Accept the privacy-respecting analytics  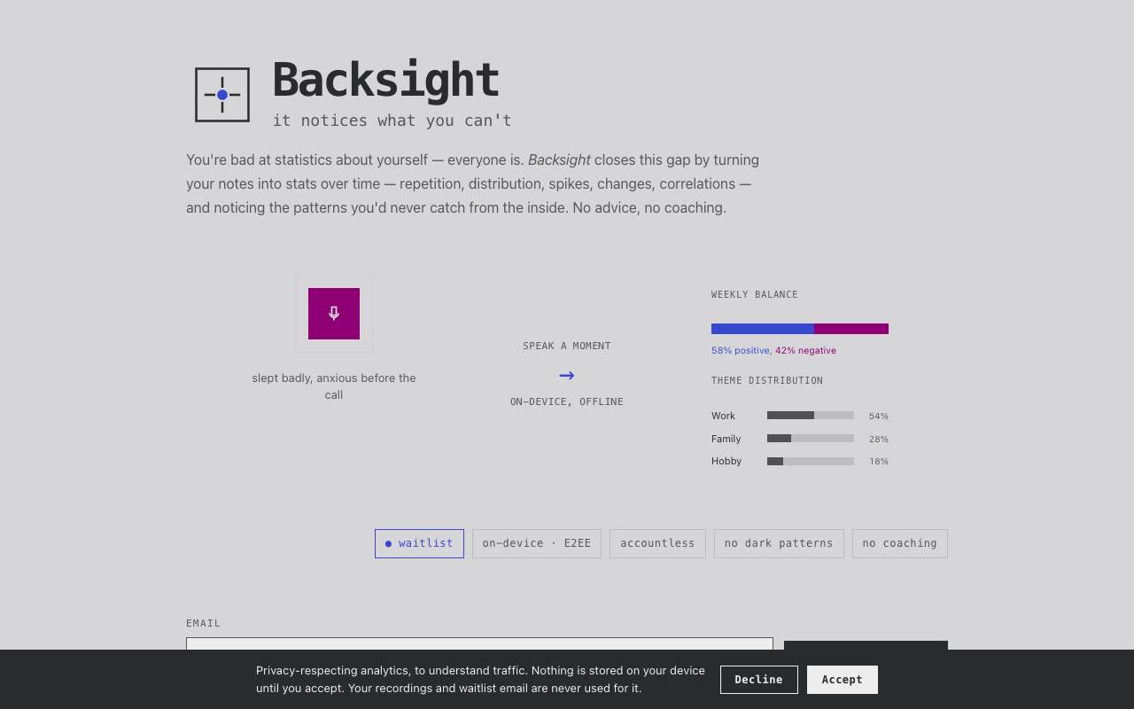843,680
